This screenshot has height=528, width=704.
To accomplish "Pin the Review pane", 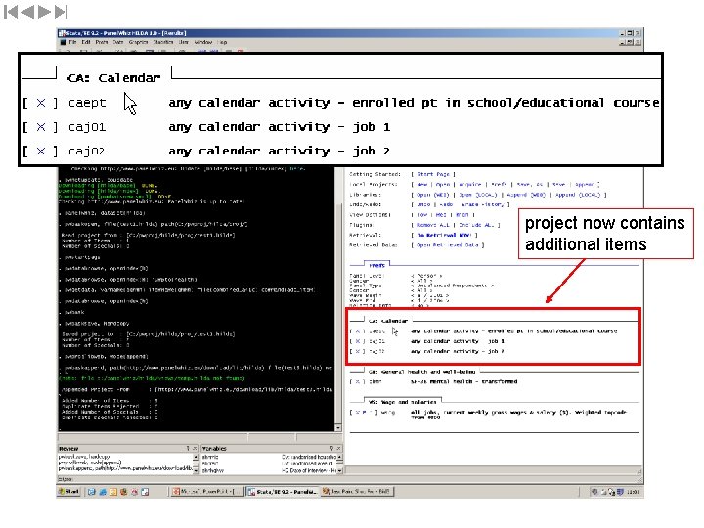I will coord(188,448).
